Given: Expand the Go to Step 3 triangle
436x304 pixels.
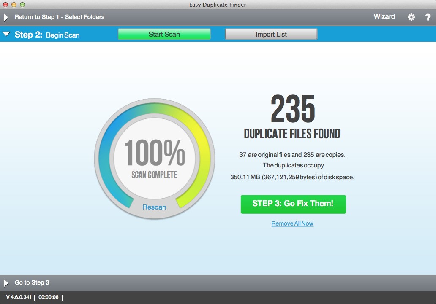Looking at the screenshot, I should click(6, 283).
